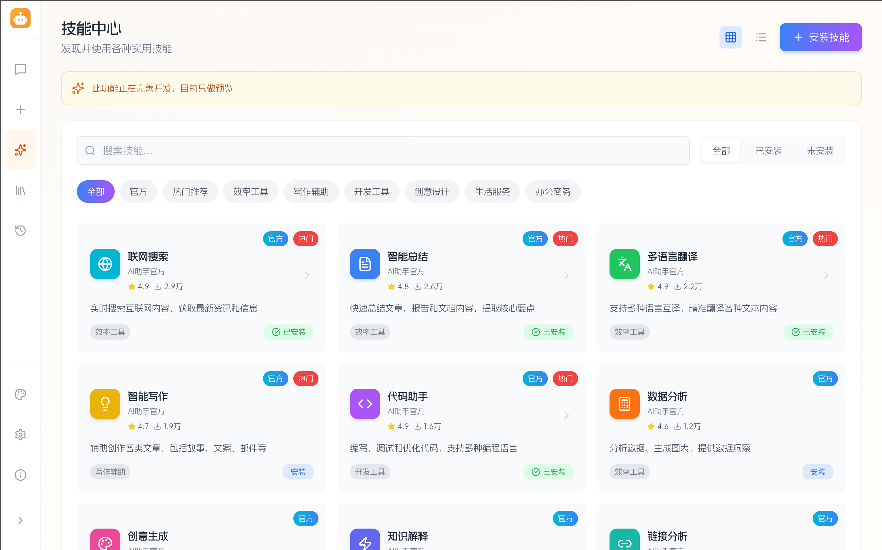Click the preview notice sparkle icon
This screenshot has height=550, width=882.
click(78, 89)
